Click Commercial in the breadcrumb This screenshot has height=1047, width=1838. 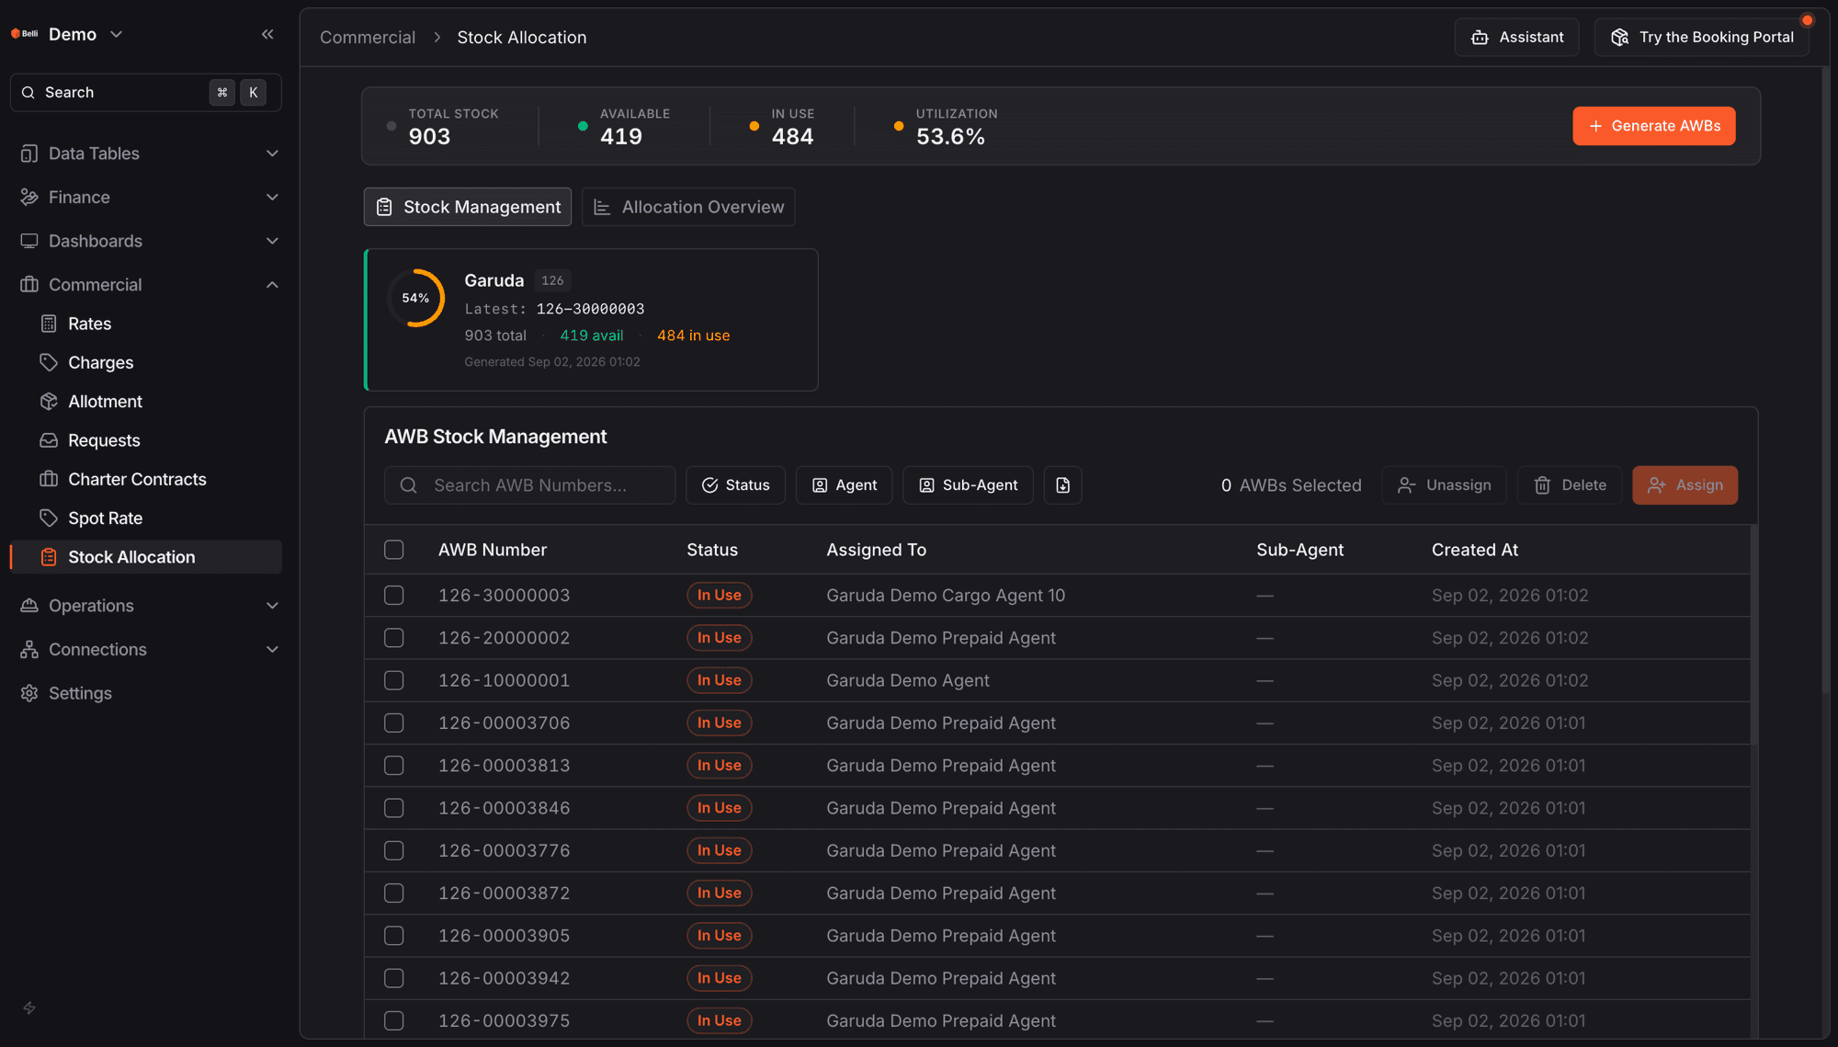(368, 38)
